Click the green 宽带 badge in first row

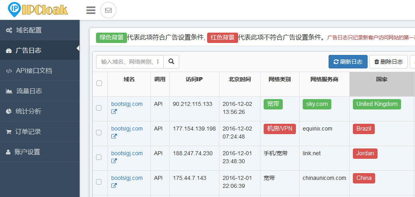[x=273, y=104]
